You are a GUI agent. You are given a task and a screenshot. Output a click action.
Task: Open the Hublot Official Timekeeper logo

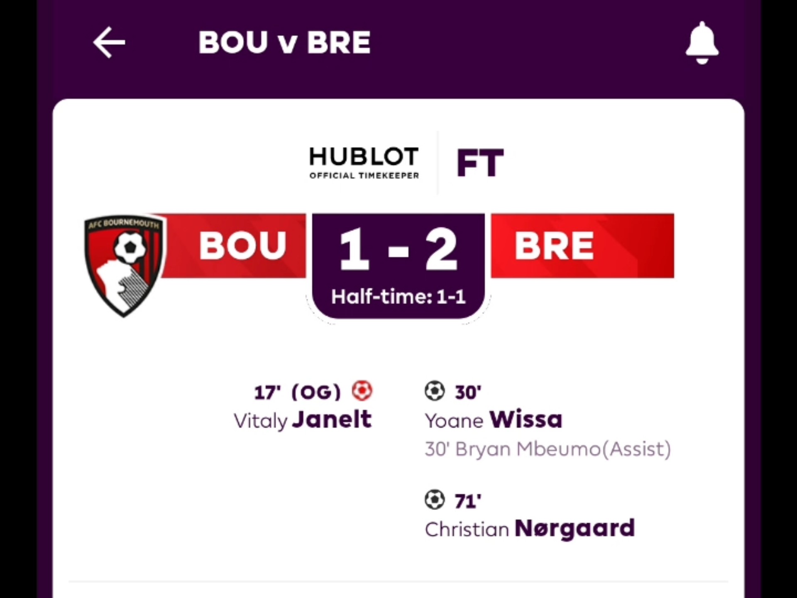364,162
